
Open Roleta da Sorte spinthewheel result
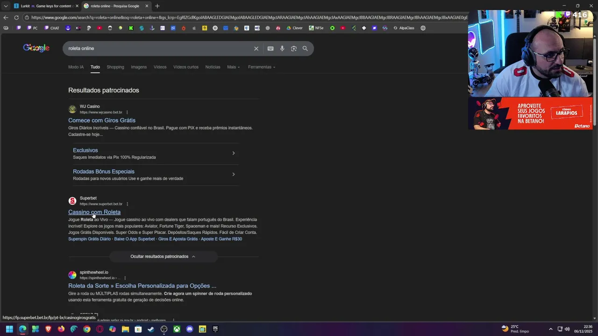pos(142,286)
